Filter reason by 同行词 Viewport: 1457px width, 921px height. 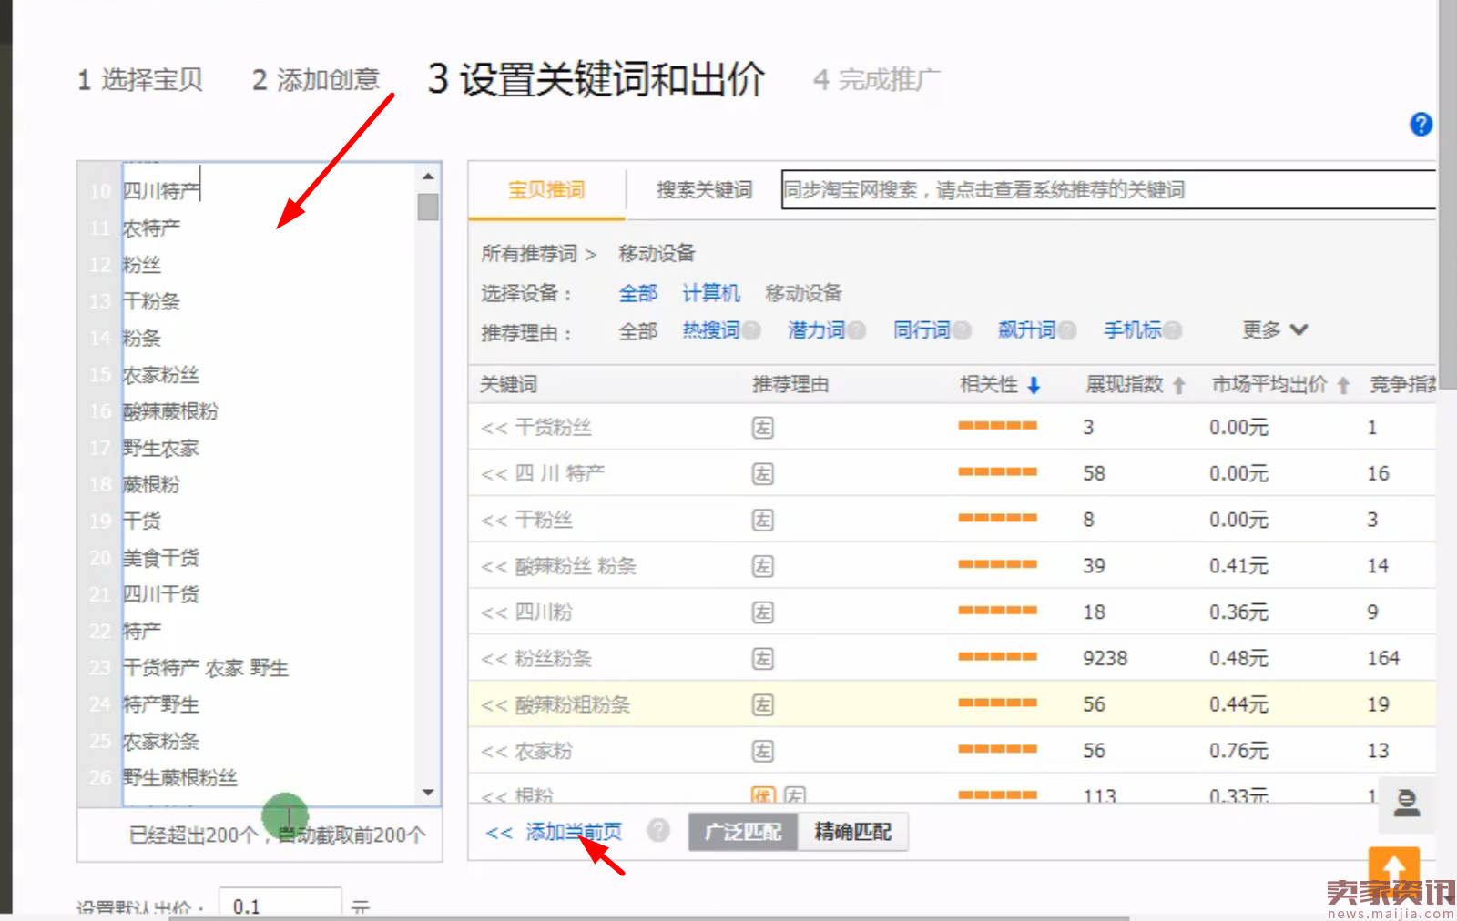pos(922,330)
